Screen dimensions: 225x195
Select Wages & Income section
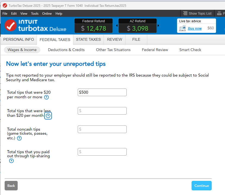(x=22, y=50)
